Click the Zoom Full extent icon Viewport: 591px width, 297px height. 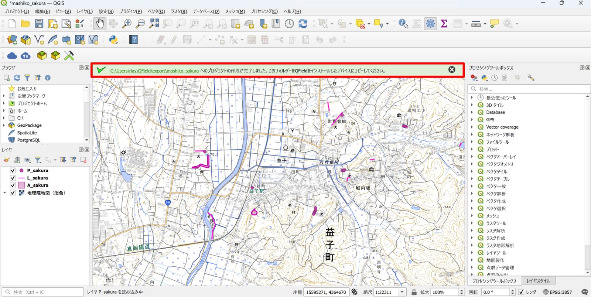tap(154, 24)
